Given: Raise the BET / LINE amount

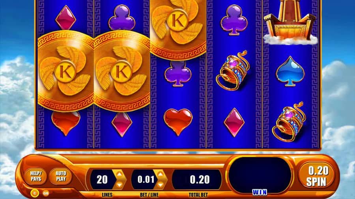Looking at the screenshot, I should [x=161, y=174].
